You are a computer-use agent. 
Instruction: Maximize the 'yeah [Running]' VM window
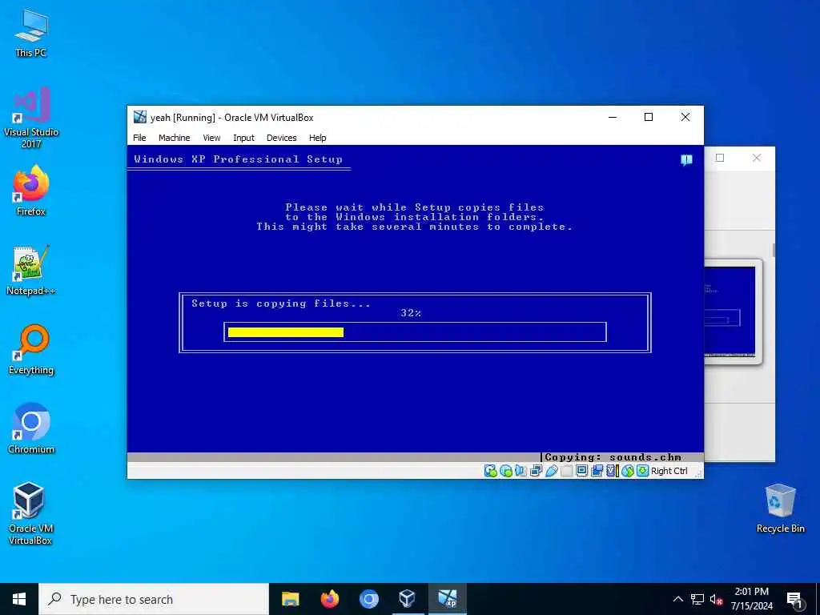click(x=649, y=117)
